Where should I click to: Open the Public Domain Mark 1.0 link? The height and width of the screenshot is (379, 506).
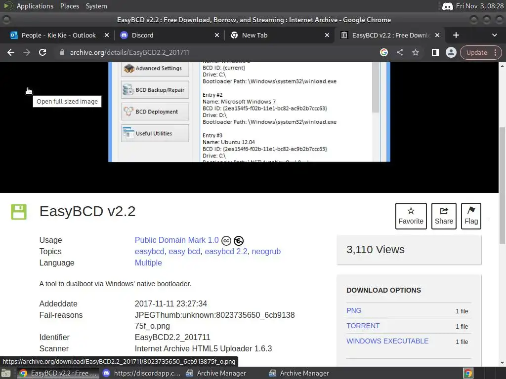tap(176, 240)
